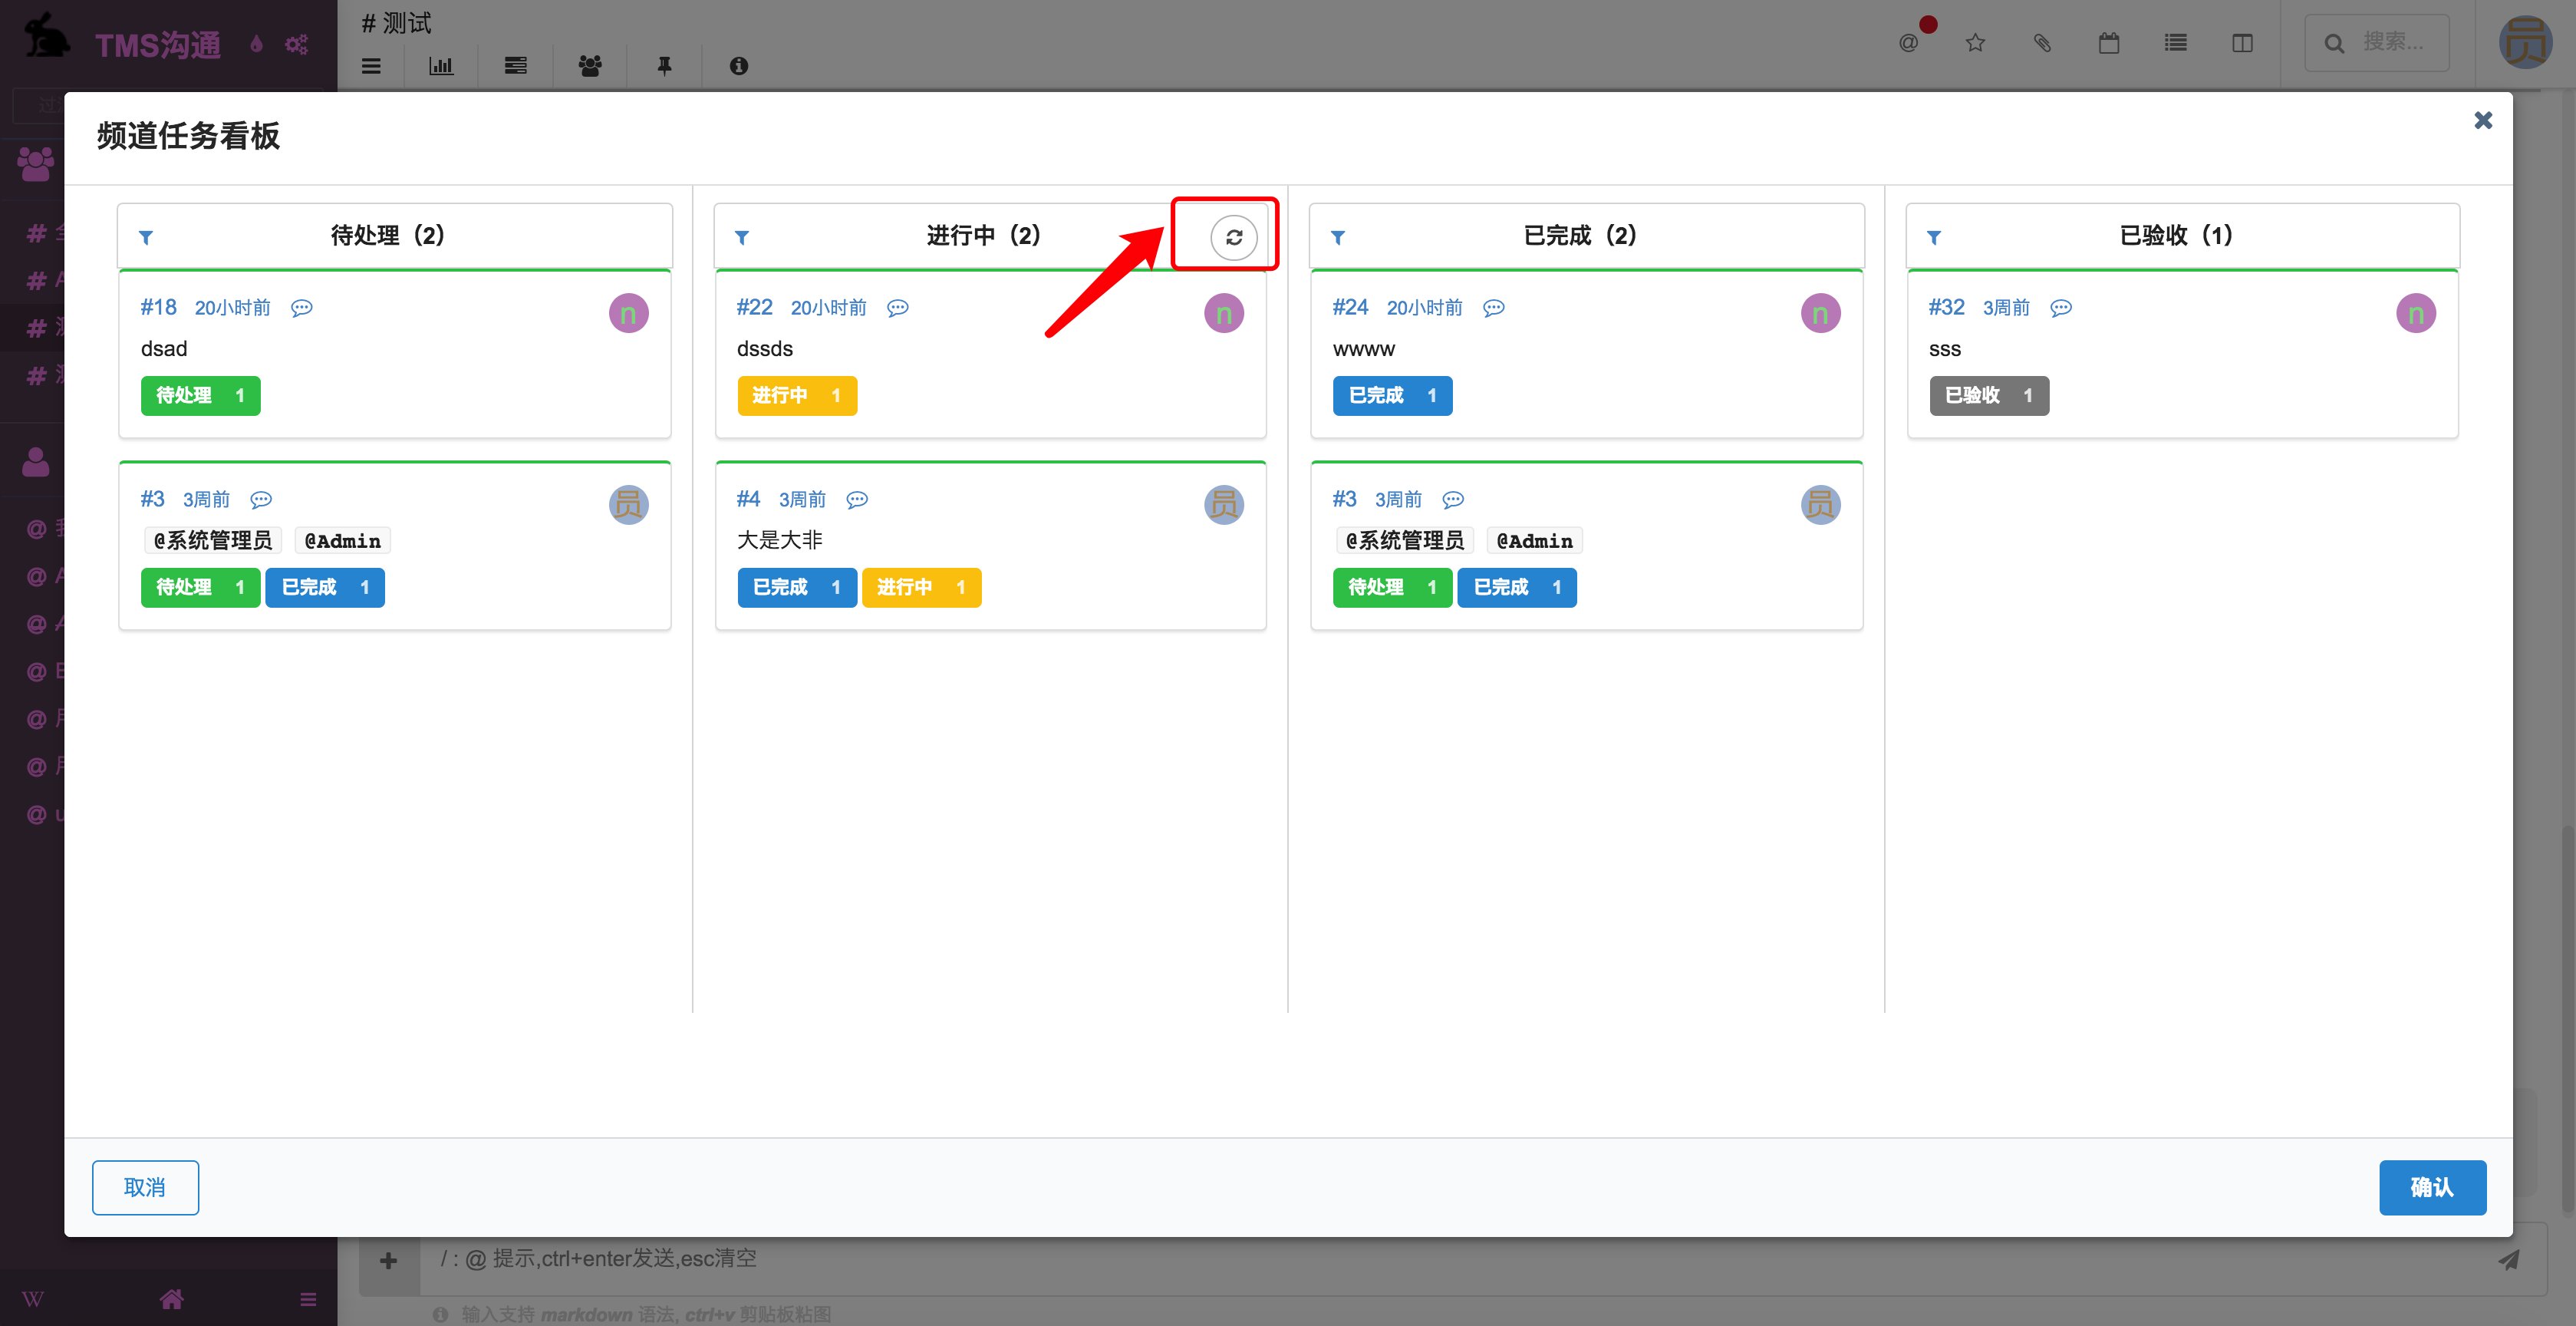This screenshot has height=1326, width=2576.
Task: Click the 20小时前 timestamp on task #24
Action: pyautogui.click(x=1424, y=308)
